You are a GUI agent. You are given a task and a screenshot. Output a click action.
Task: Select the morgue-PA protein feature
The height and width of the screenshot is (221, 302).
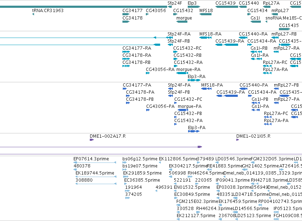point(183,110)
